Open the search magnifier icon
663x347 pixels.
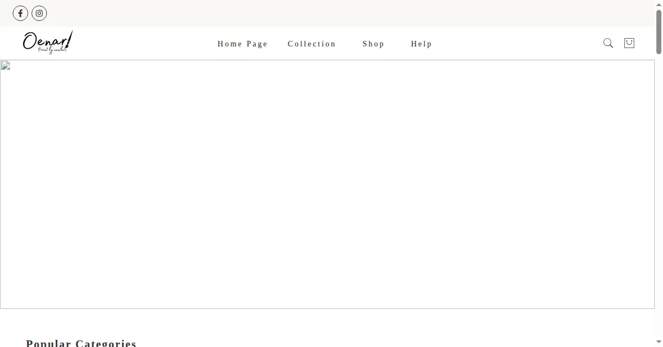[608, 43]
